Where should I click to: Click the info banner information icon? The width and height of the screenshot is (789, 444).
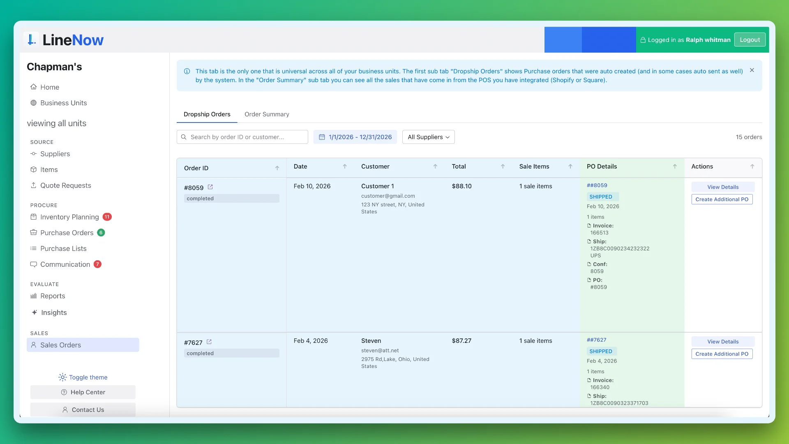pyautogui.click(x=187, y=71)
